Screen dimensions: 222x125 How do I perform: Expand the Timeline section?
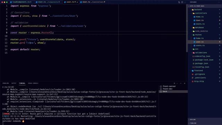205,123
